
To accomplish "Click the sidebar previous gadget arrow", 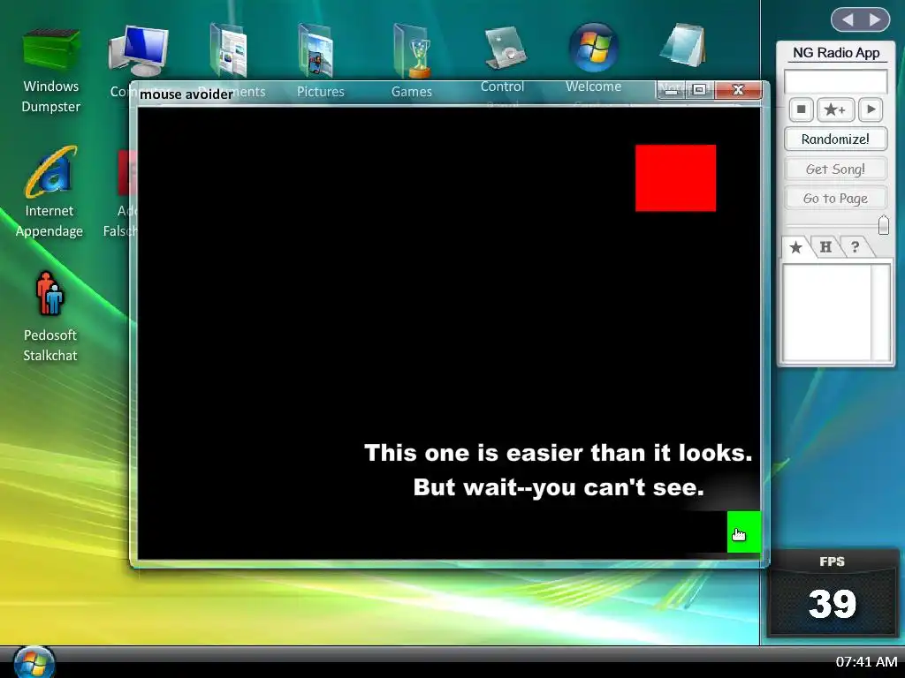I will [848, 20].
